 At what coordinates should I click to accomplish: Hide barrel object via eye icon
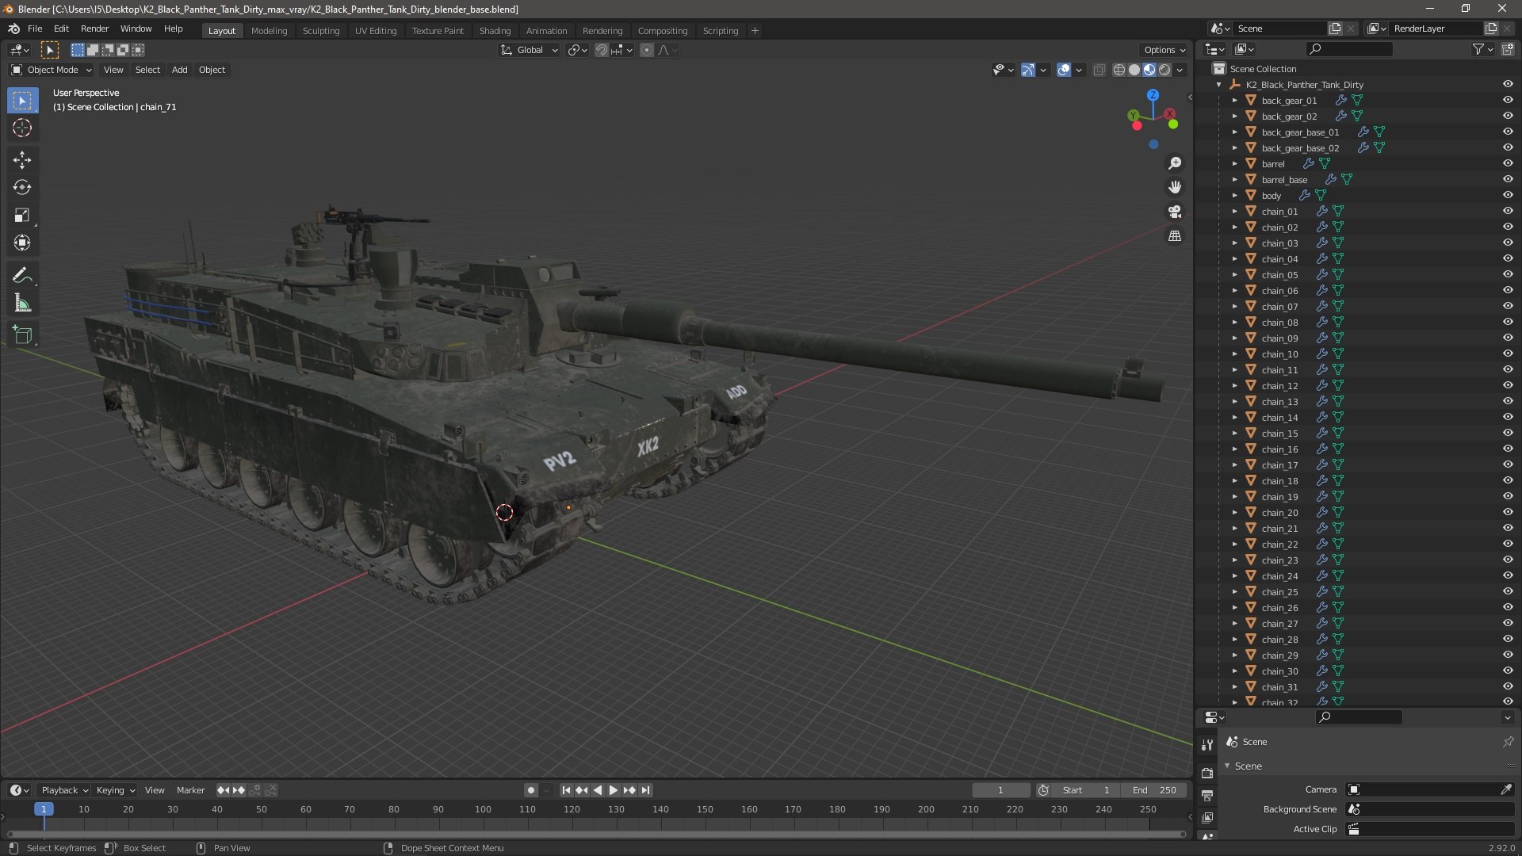pyautogui.click(x=1508, y=164)
